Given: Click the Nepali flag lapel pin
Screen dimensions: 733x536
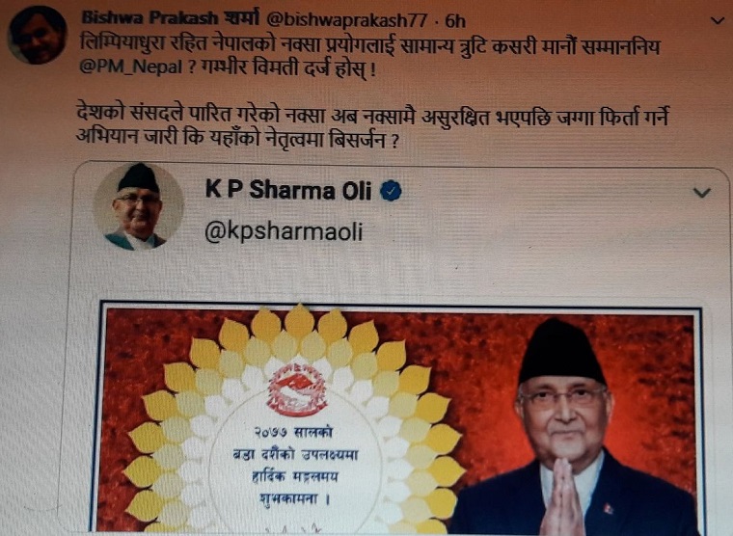Looking at the screenshot, I should point(609,508).
